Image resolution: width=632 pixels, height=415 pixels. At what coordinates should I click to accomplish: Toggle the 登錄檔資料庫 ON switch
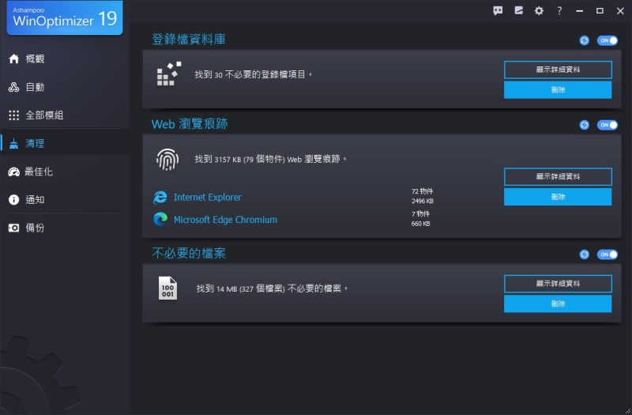point(608,40)
